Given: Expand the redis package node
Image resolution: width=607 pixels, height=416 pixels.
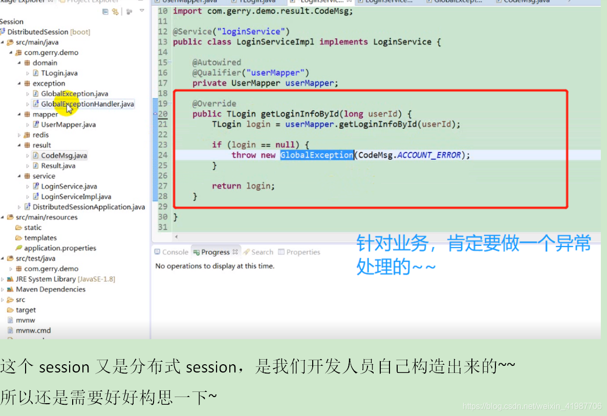Looking at the screenshot, I should coord(19,135).
